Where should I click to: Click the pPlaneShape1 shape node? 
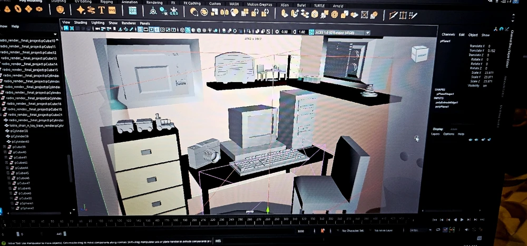pyautogui.click(x=445, y=94)
